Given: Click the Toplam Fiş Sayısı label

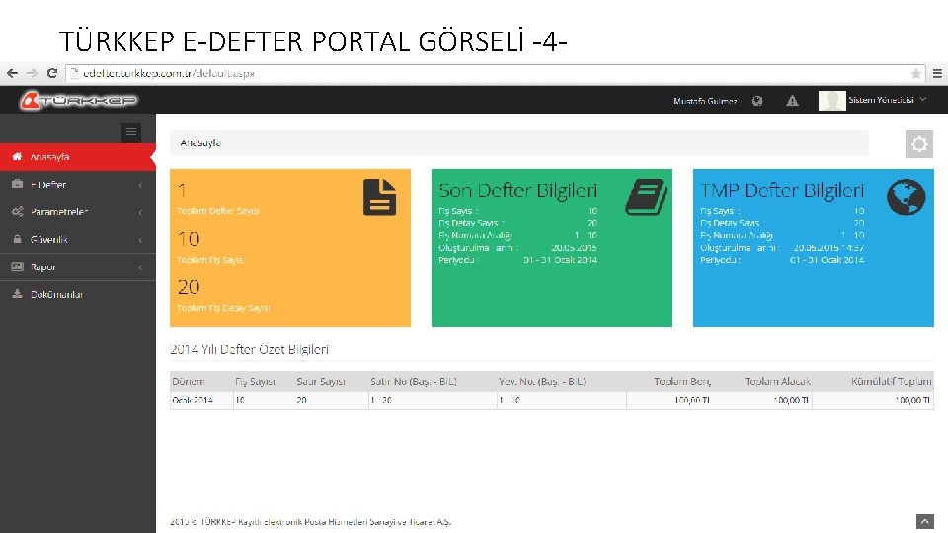Looking at the screenshot, I should tap(209, 260).
